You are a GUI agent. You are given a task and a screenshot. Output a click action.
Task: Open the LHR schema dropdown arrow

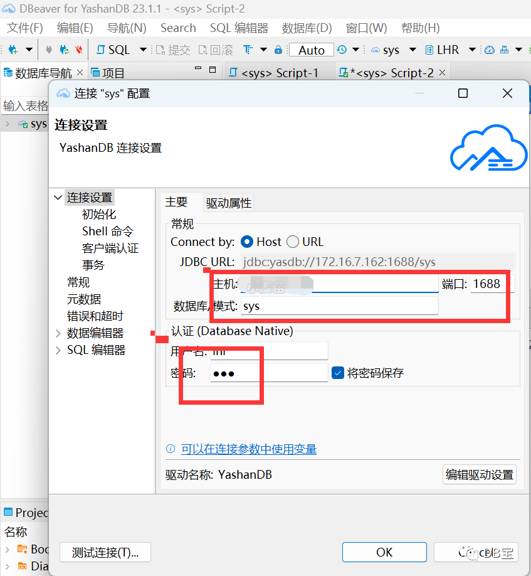[472, 50]
